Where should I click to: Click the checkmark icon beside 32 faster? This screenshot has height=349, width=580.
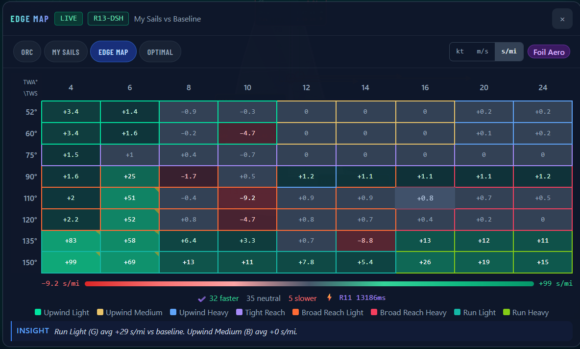(x=202, y=299)
